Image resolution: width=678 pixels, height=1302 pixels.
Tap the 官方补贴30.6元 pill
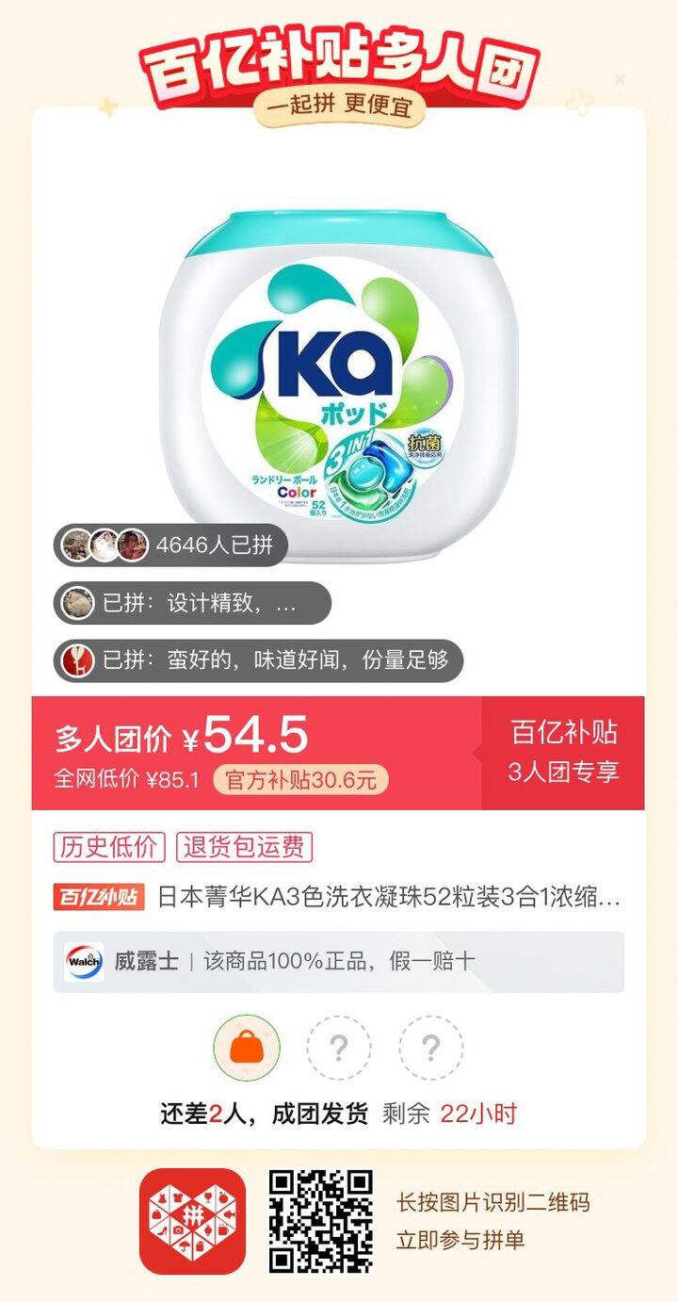tap(300, 780)
